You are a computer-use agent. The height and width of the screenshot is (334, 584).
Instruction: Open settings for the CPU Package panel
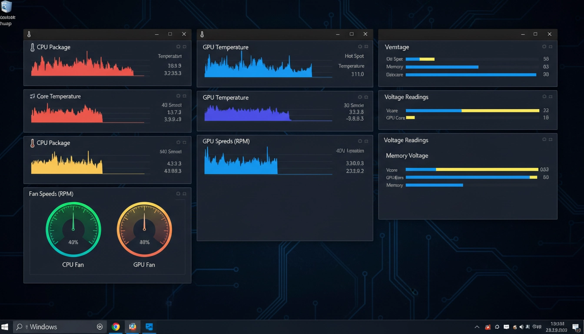point(178,46)
